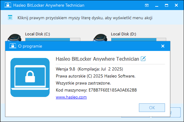Click the Local Disk (D:) usage bar
Screen dimensions: 184x122
click(x=139, y=39)
